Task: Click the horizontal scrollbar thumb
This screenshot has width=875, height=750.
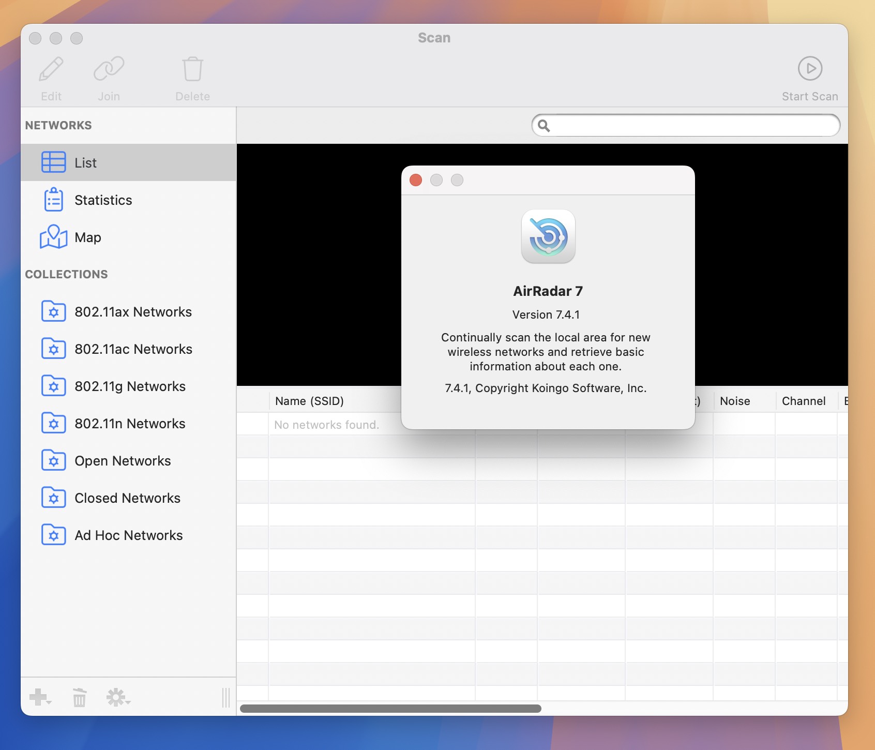Action: 390,709
